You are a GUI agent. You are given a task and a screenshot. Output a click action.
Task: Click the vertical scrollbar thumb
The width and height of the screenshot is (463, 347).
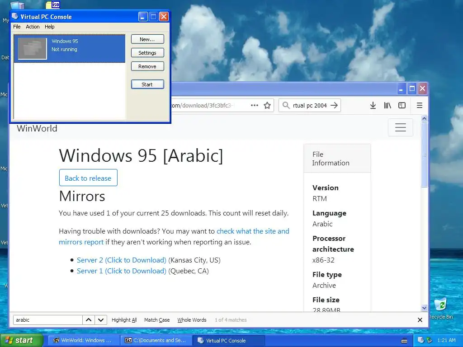tap(424, 155)
